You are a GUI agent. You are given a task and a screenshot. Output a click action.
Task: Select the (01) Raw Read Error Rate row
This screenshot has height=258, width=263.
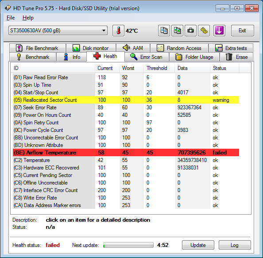click(x=126, y=77)
